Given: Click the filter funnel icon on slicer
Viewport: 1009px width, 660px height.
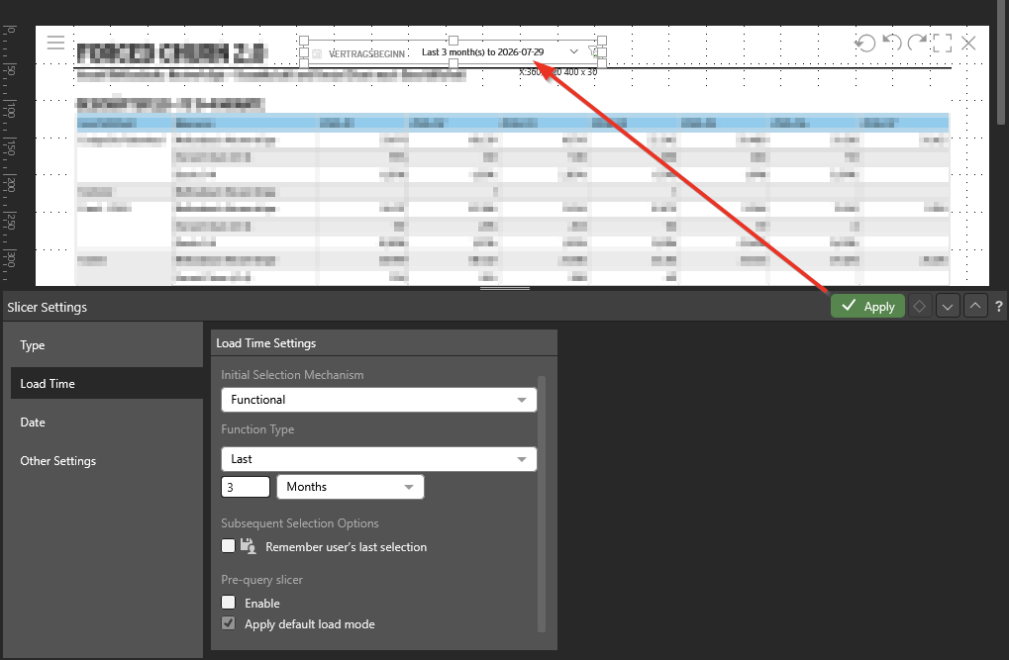Looking at the screenshot, I should click(x=593, y=51).
